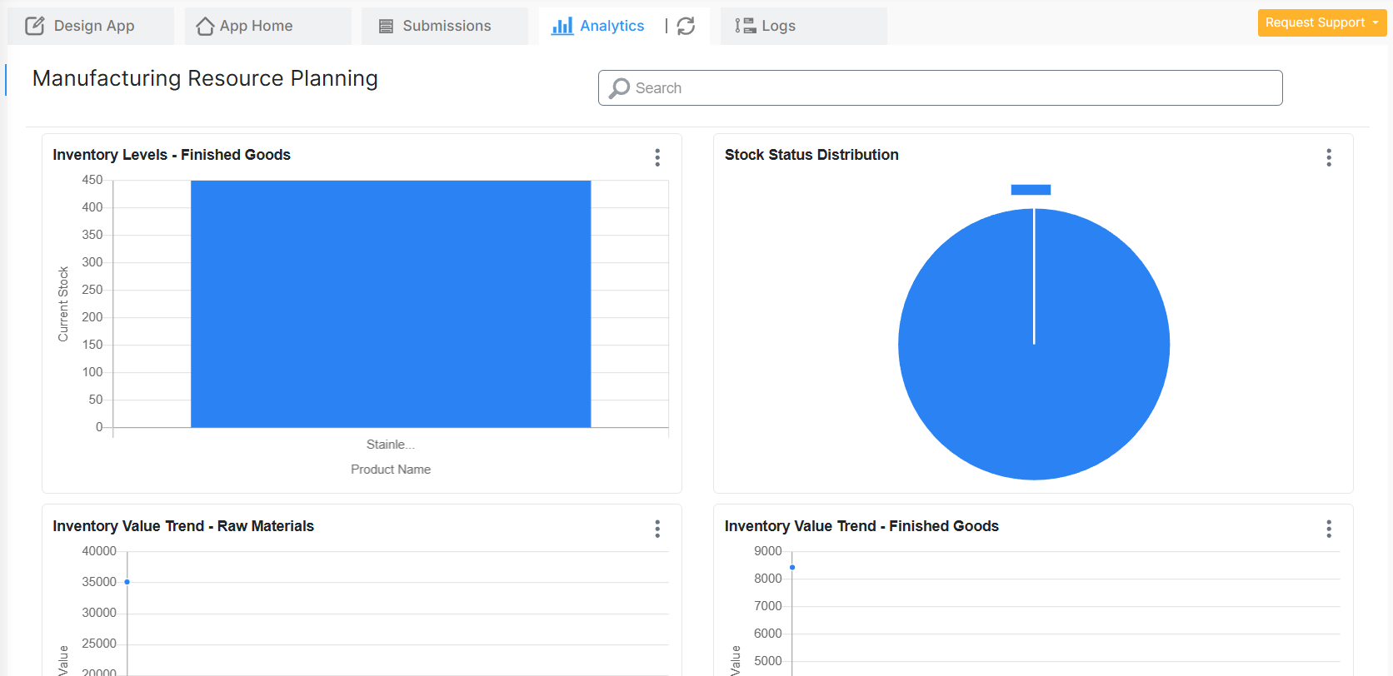Open options menu for Inventory Value Trend - Raw Materials
The width and height of the screenshot is (1393, 676).
point(657,529)
